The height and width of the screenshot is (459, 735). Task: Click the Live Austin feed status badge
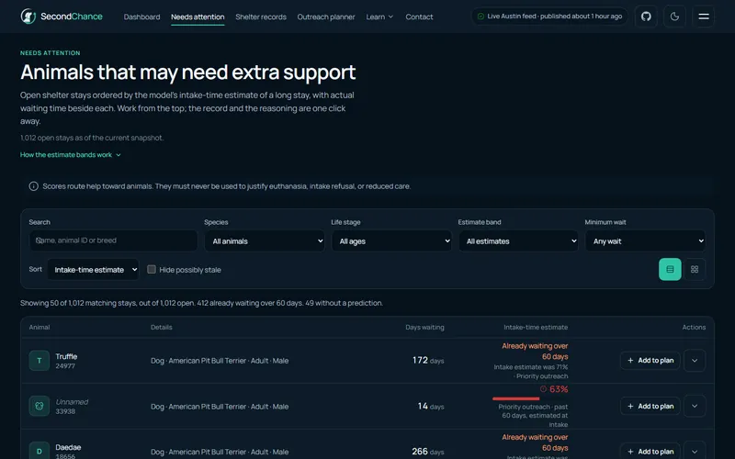coord(549,17)
